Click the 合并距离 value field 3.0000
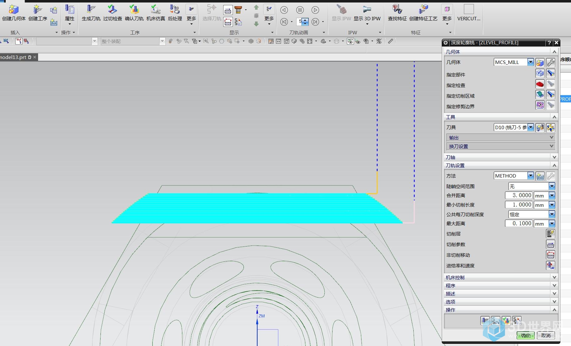571x346 pixels. tap(519, 195)
